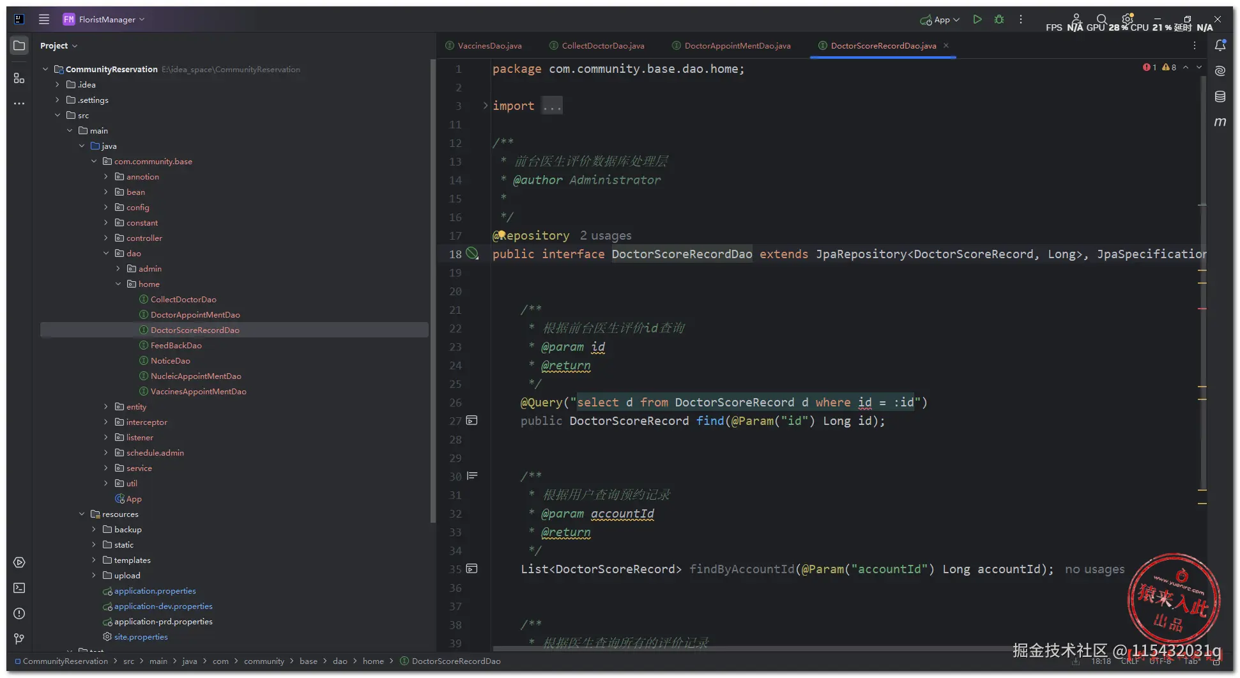Open the Maven tool window
Image resolution: width=1240 pixels, height=678 pixels.
tap(1220, 122)
